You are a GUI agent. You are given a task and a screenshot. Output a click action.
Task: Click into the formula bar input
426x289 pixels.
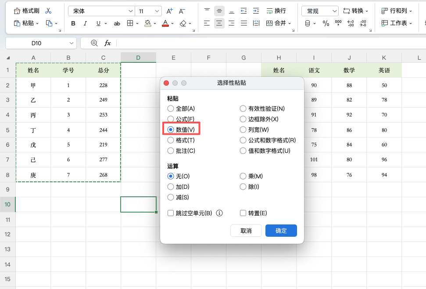[x=271, y=43]
